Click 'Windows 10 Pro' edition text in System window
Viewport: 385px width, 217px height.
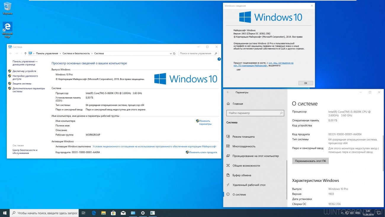pos(64,75)
